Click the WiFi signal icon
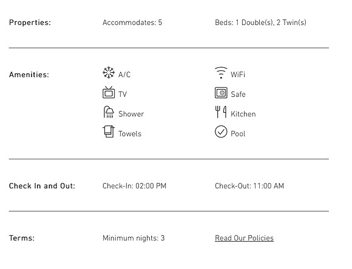Screen dimensions: 352x269 click(221, 73)
